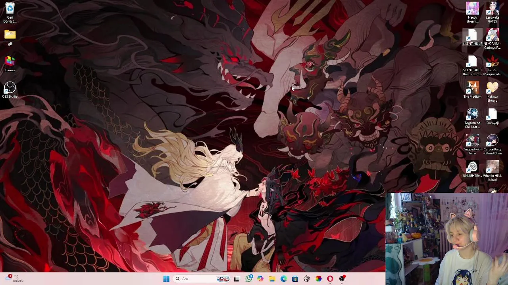Open the Games desktop shortcut
The width and height of the screenshot is (508, 285).
click(x=10, y=64)
